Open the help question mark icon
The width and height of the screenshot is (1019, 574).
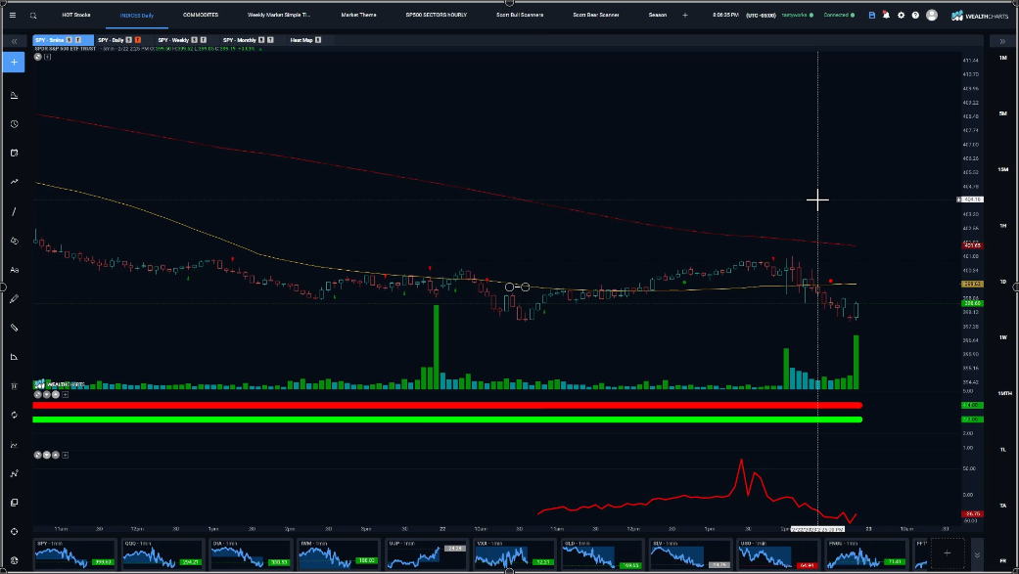point(915,15)
